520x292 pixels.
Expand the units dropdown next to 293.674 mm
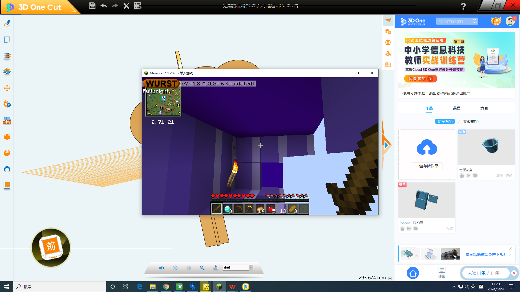[x=390, y=278]
